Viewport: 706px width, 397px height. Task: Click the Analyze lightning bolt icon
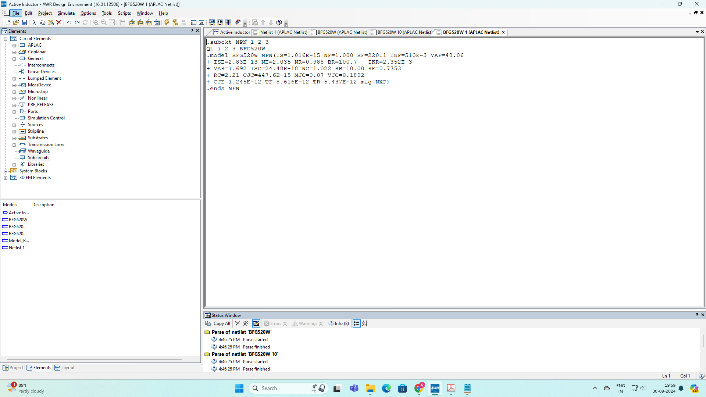pyautogui.click(x=167, y=22)
